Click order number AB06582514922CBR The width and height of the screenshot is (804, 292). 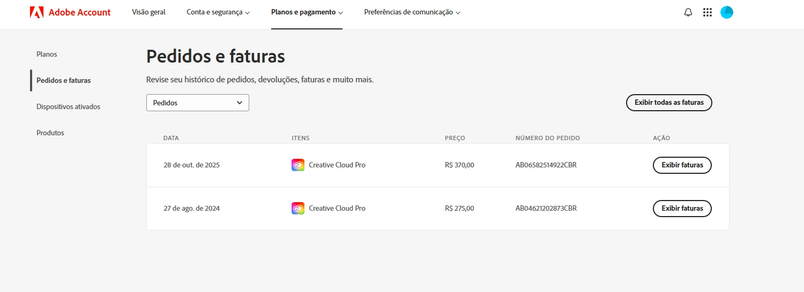[546, 165]
